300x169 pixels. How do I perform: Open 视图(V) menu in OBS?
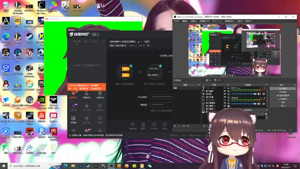click(193, 21)
